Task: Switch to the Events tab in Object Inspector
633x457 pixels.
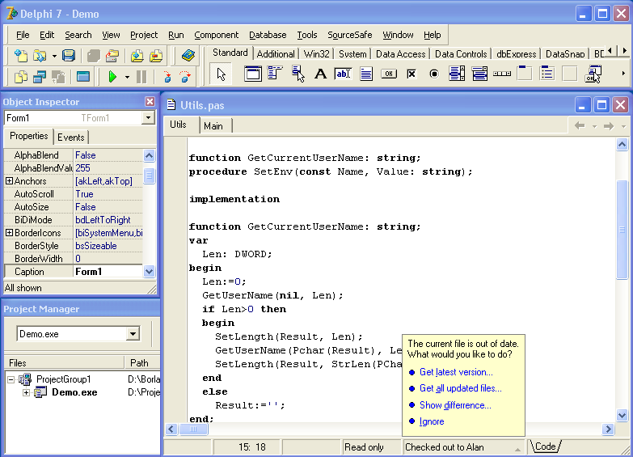Action: 71,138
